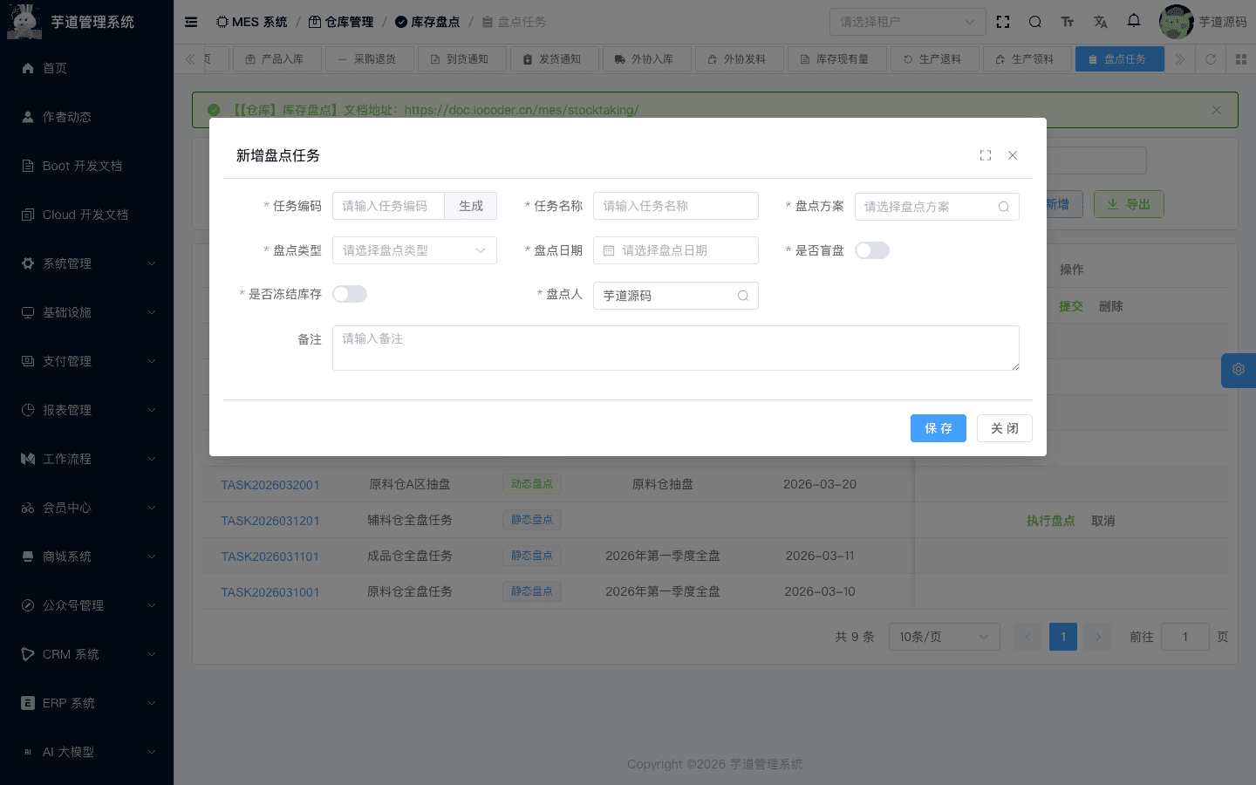Save the form with 保存 button

click(x=939, y=428)
